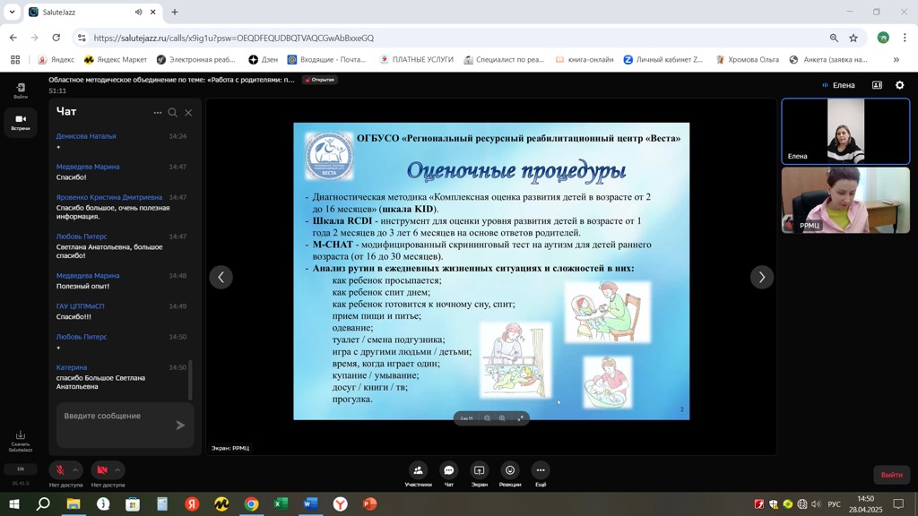Screen dimensions: 918x516
Task: Zoom in on the shared presentation
Action: pos(502,418)
